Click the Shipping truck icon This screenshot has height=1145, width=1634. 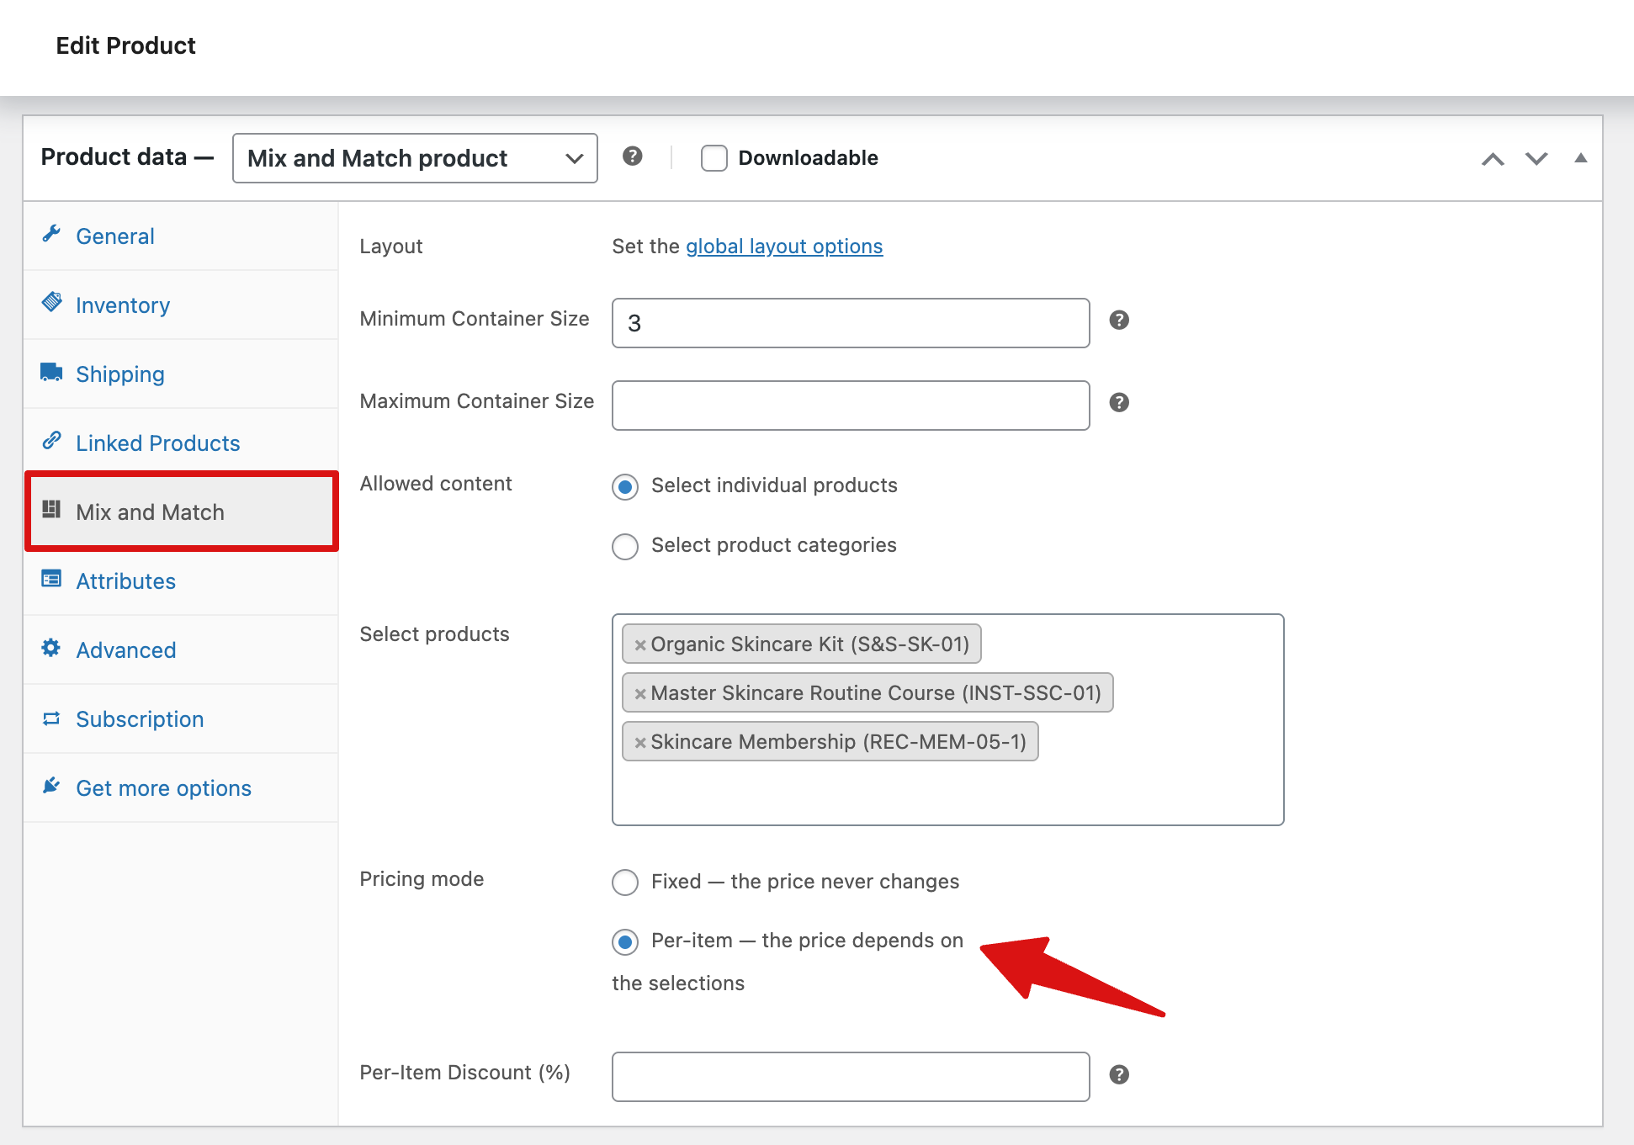(52, 371)
